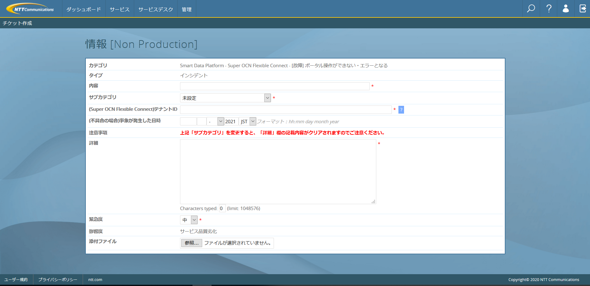Screen dimensions: 590x286
Task: Click the ntt.com footer link
Action: 95,279
